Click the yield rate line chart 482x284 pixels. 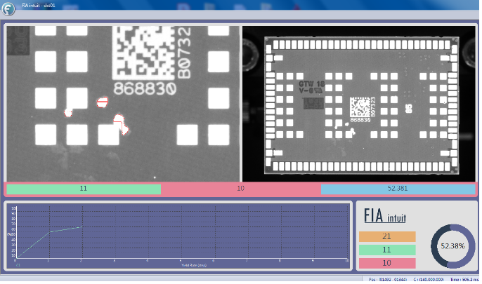pos(178,236)
